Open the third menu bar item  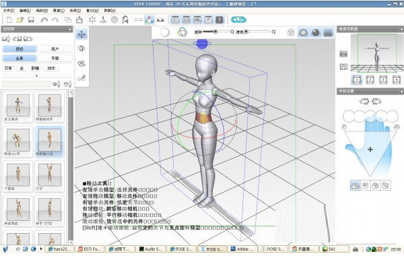tap(42, 11)
